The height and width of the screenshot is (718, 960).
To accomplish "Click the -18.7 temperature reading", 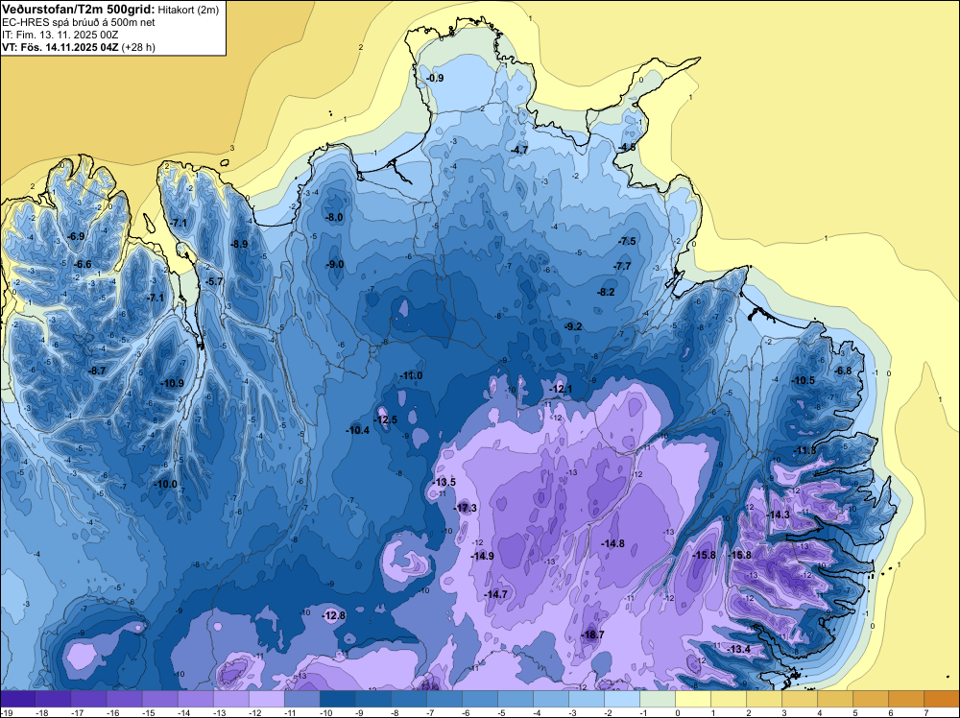I will [592, 634].
